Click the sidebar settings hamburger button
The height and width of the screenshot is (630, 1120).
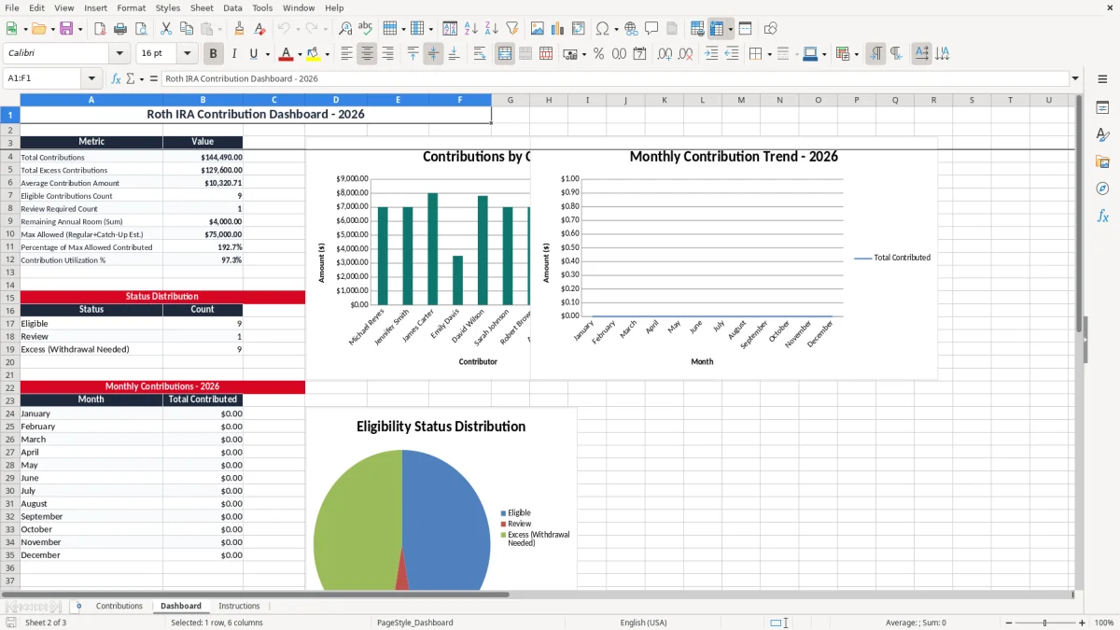point(1102,80)
